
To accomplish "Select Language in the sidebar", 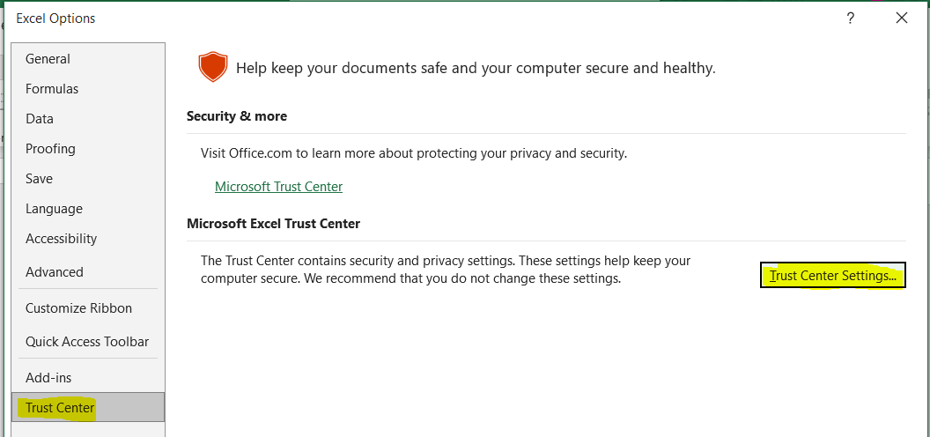I will [54, 209].
